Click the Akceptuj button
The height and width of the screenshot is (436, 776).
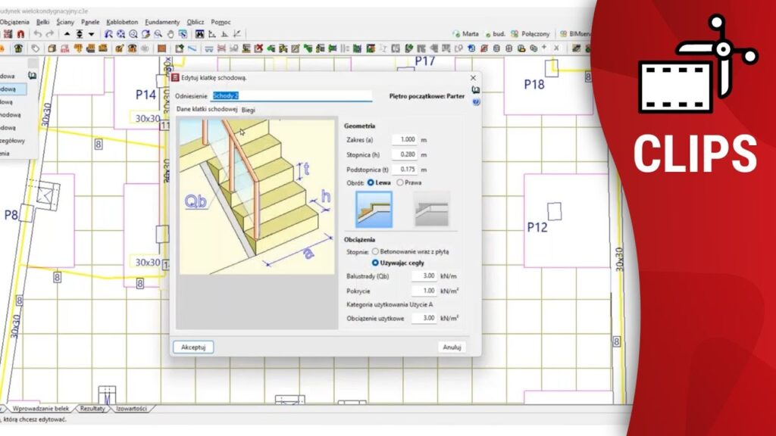(x=193, y=347)
